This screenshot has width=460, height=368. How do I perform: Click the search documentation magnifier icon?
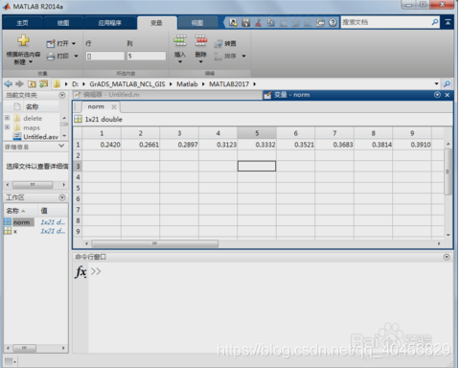tap(435, 22)
